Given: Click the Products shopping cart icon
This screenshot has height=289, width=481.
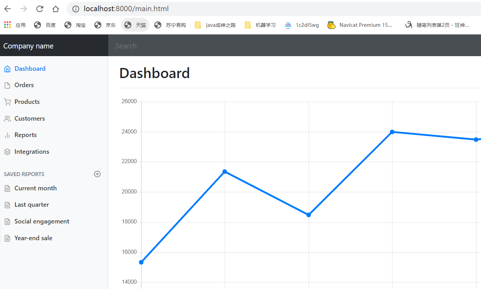Looking at the screenshot, I should [x=7, y=102].
